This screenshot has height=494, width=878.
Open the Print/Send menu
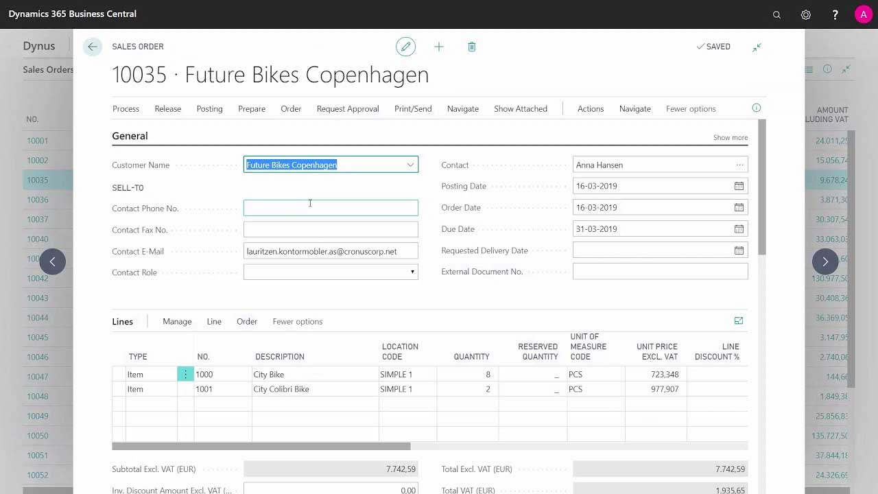413,108
